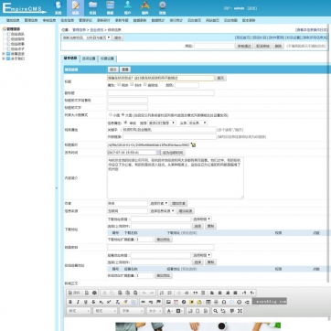Open the editor 大小 size dropdown

pyautogui.click(x=155, y=311)
